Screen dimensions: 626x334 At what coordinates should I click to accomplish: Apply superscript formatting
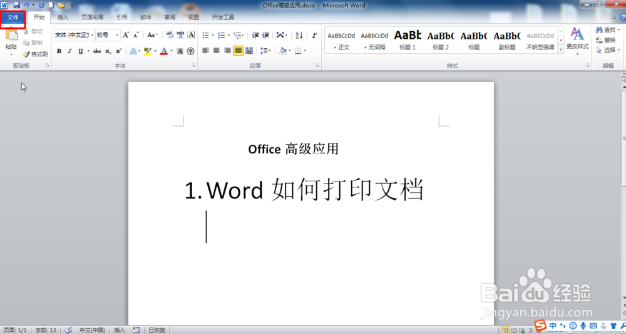(118, 51)
